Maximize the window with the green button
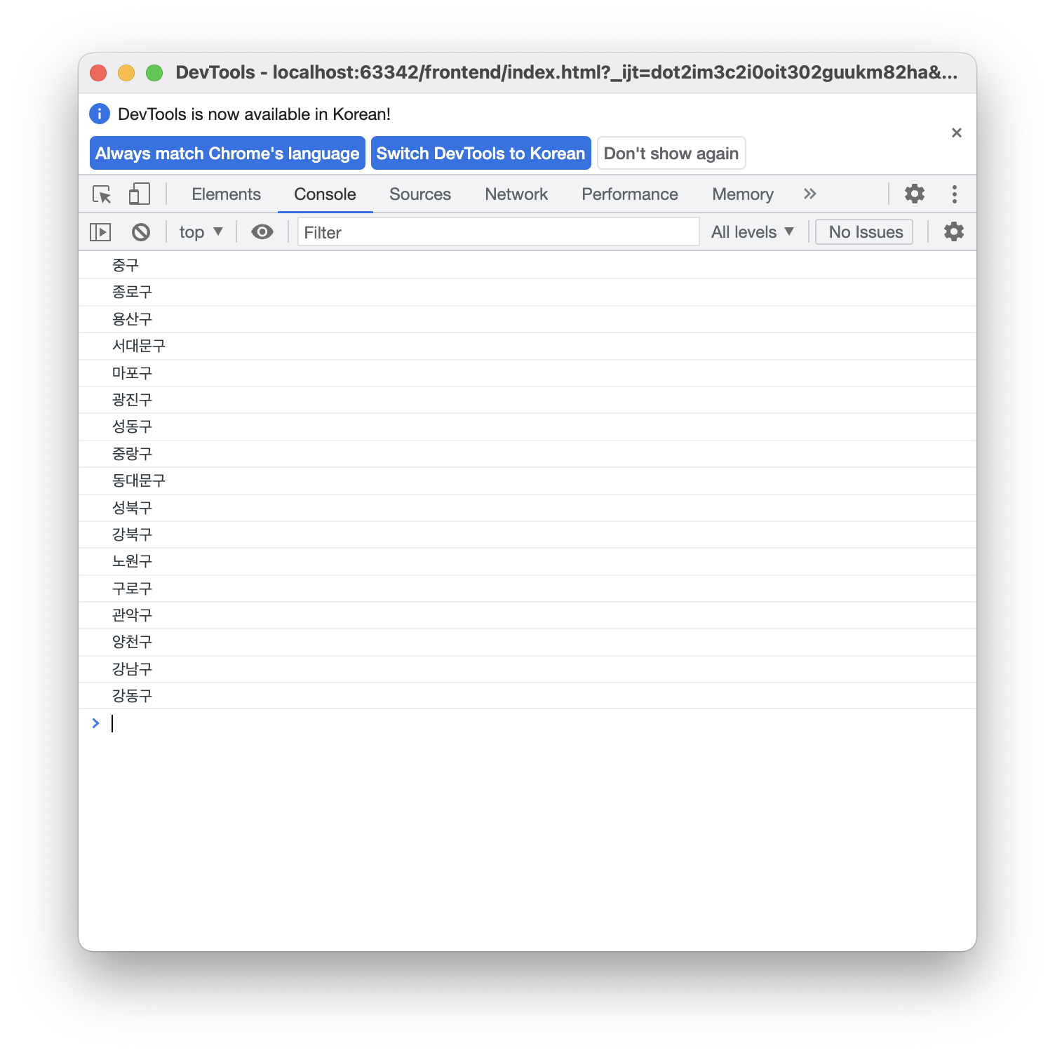This screenshot has height=1055, width=1055. [154, 73]
